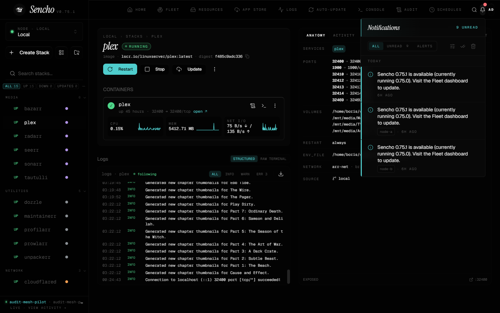Open the AD user avatar menu
500x313 pixels.
(x=491, y=10)
